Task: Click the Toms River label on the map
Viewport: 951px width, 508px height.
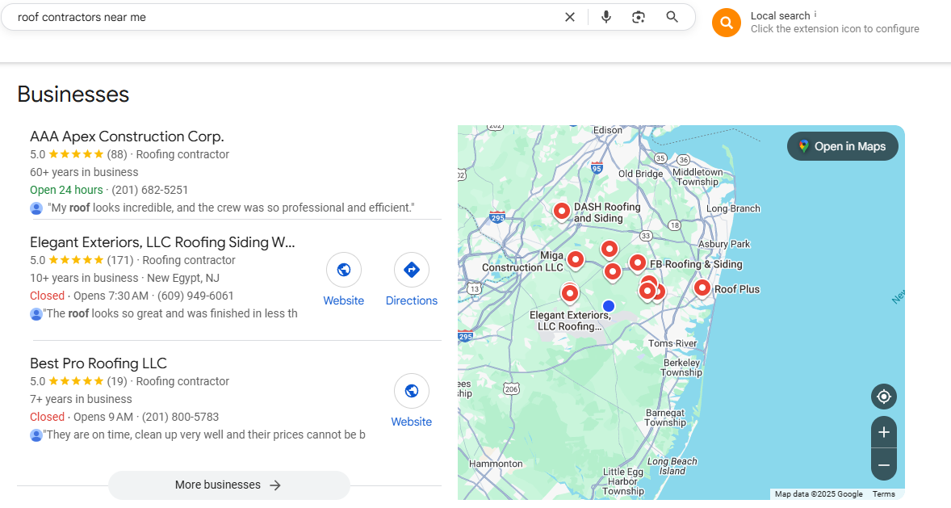Action: pyautogui.click(x=672, y=343)
